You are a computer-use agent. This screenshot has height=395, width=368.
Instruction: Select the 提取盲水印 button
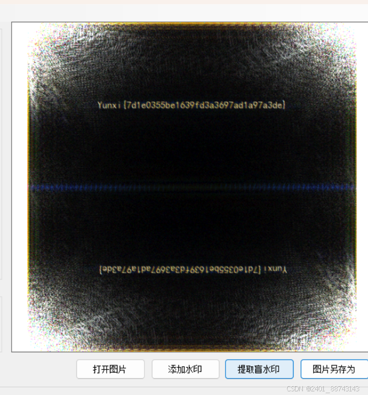click(259, 369)
